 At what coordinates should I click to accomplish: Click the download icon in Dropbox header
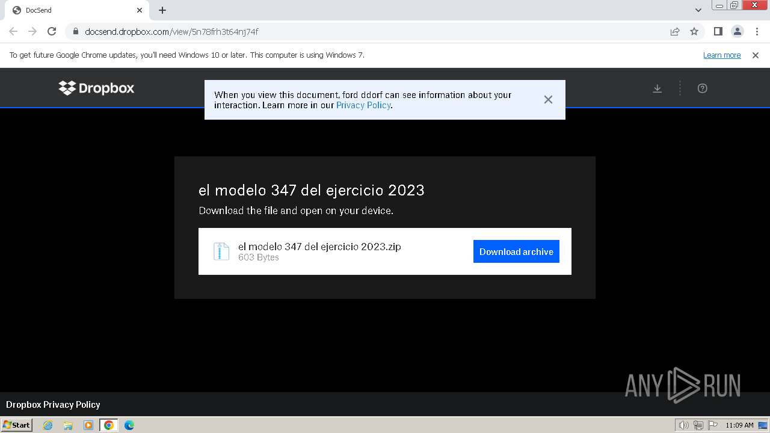(x=658, y=88)
